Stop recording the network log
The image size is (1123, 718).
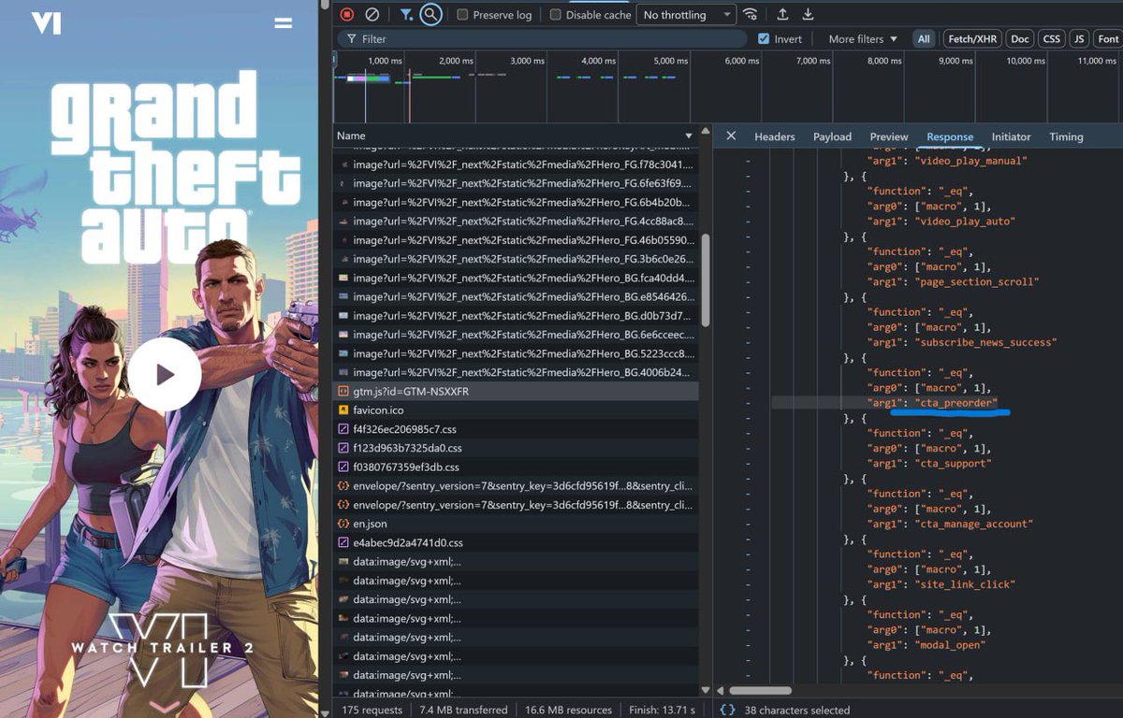[347, 14]
